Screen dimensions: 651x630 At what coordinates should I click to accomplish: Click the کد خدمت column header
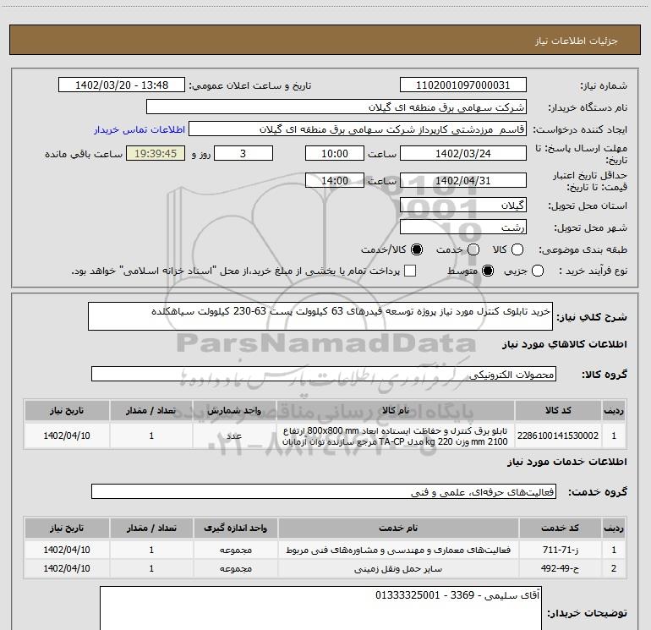[x=560, y=528]
